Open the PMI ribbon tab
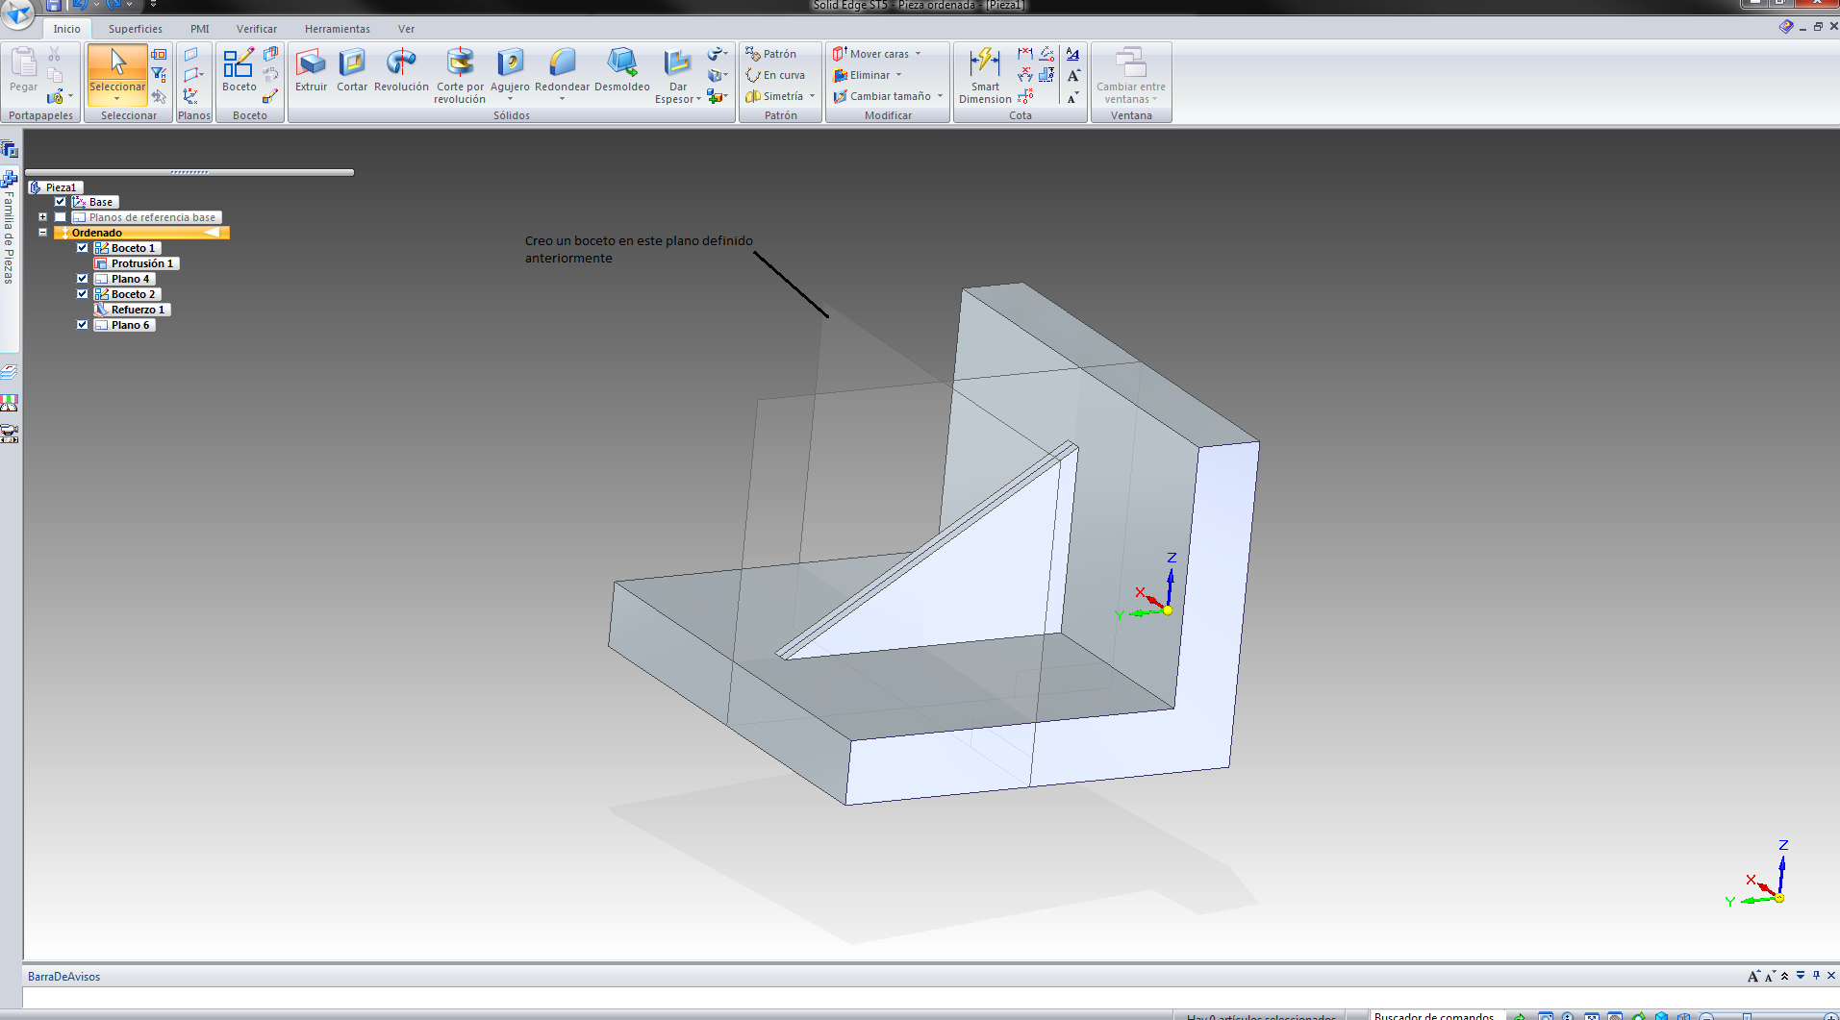Viewport: 1840px width, 1020px height. point(200,29)
